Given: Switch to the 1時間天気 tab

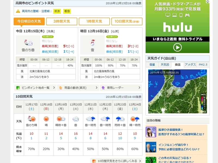Looking at the screenshot, I should pyautogui.click(x=94, y=21).
